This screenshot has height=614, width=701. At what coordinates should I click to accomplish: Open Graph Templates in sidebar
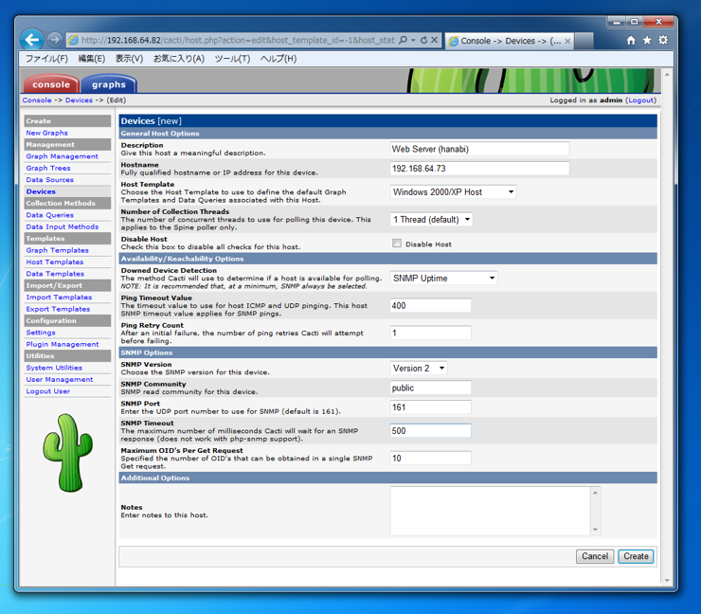pos(57,250)
